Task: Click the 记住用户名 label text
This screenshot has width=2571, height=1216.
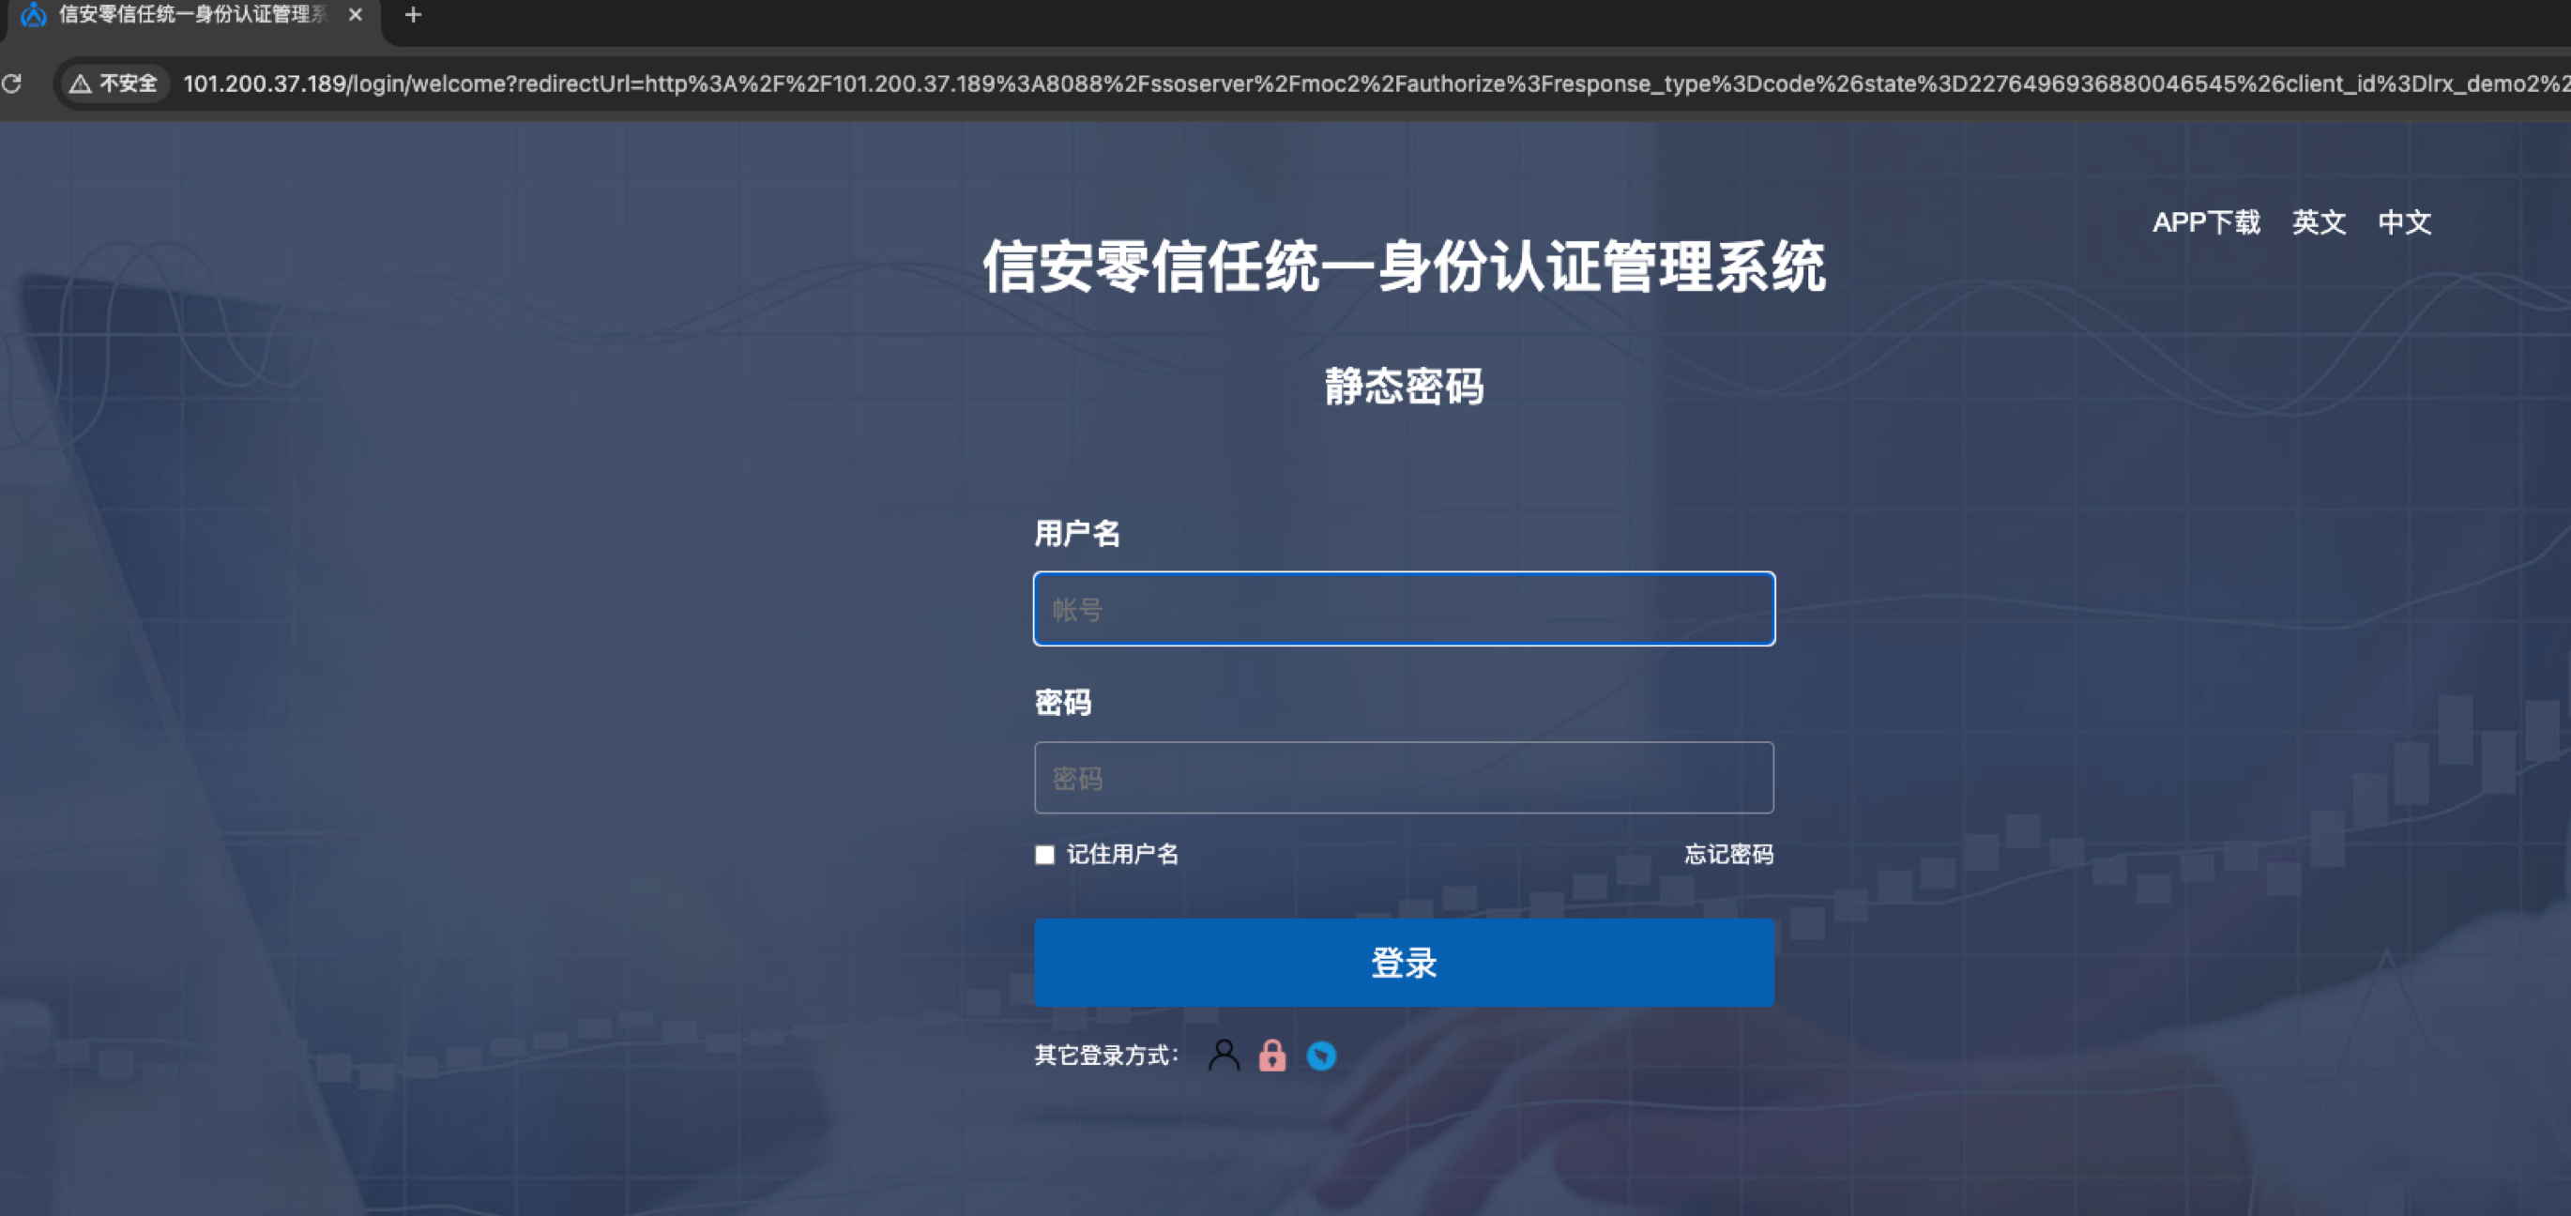Action: point(1122,855)
